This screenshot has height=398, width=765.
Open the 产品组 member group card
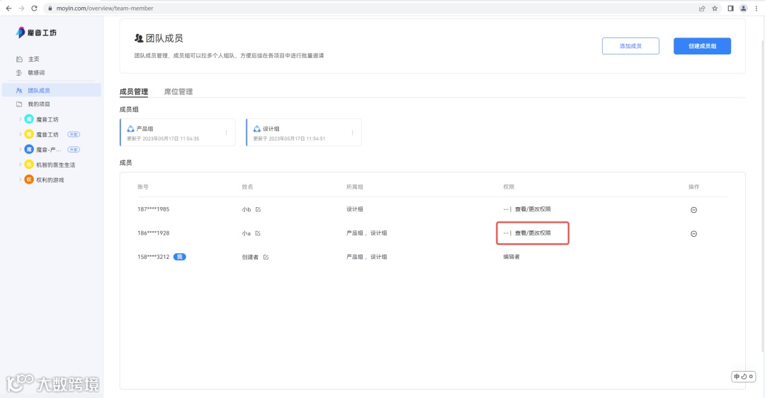[178, 132]
